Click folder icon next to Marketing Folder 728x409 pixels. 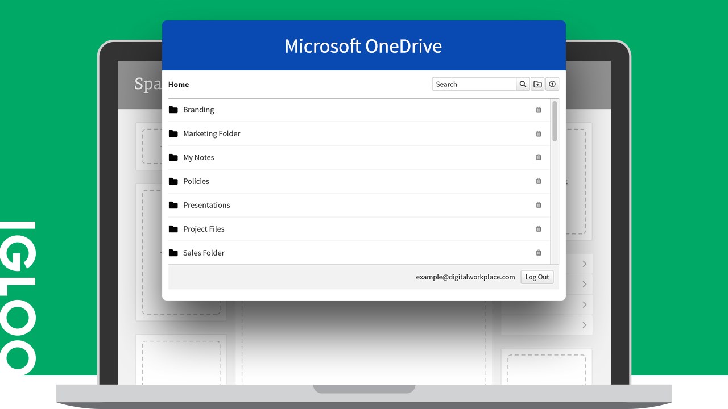coord(173,133)
